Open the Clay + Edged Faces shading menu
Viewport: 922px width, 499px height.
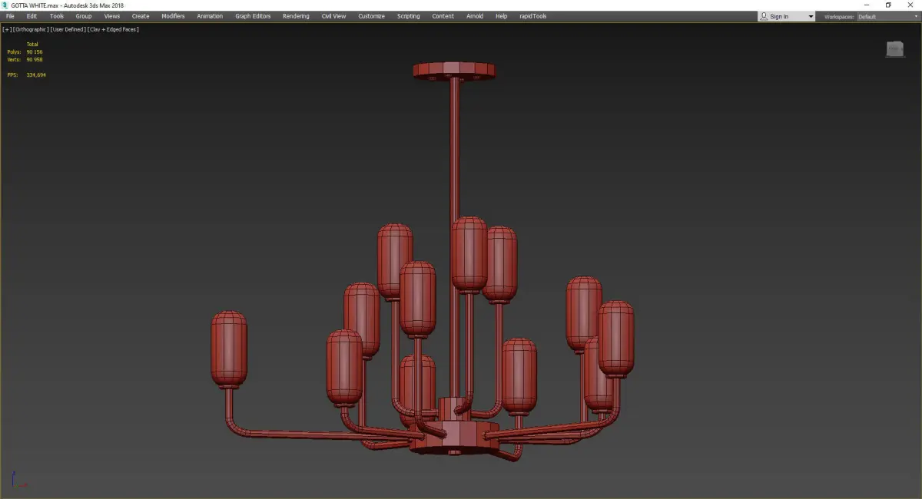click(113, 29)
